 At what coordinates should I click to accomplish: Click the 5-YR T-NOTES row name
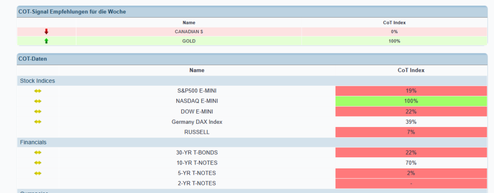point(197,173)
